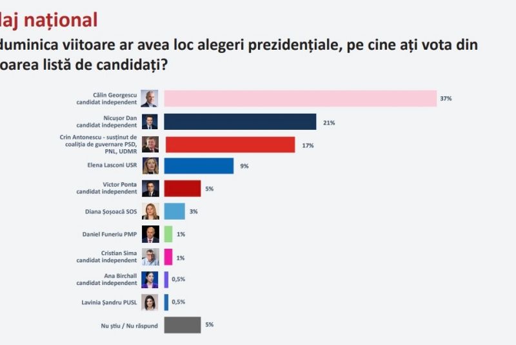Viewport: 516px width, 345px height.
Task: Click the red 17% bar for Antonescu
Action: (230, 145)
